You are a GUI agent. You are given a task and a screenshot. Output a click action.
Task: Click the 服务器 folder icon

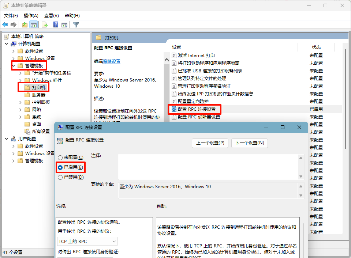click(x=27, y=95)
